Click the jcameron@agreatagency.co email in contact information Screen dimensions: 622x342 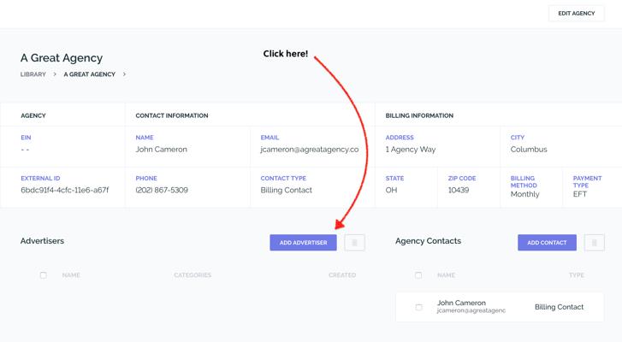tap(309, 150)
